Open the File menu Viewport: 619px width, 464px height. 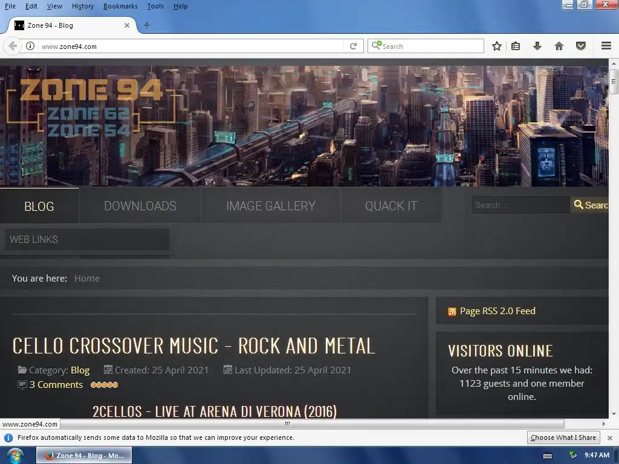coord(10,6)
